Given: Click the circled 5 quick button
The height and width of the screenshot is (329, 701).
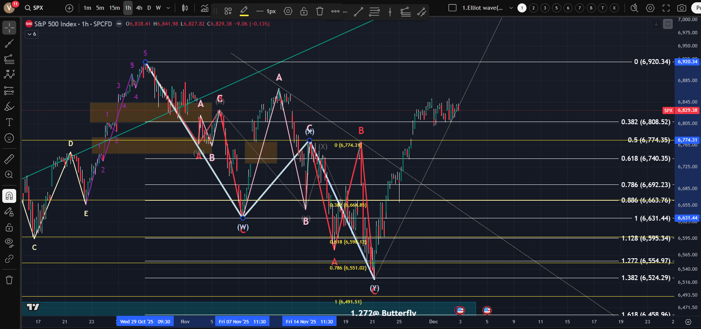Looking at the screenshot, I should tap(556, 8).
